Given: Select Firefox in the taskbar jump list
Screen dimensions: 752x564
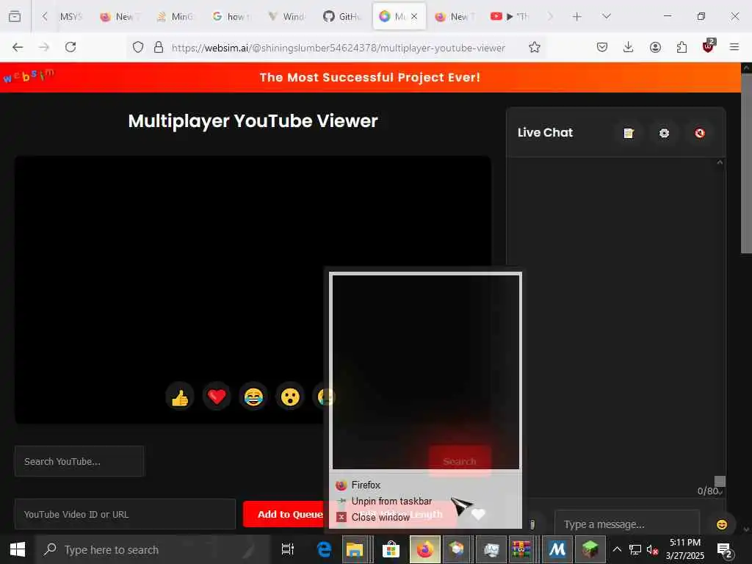Looking at the screenshot, I should [x=425, y=485].
